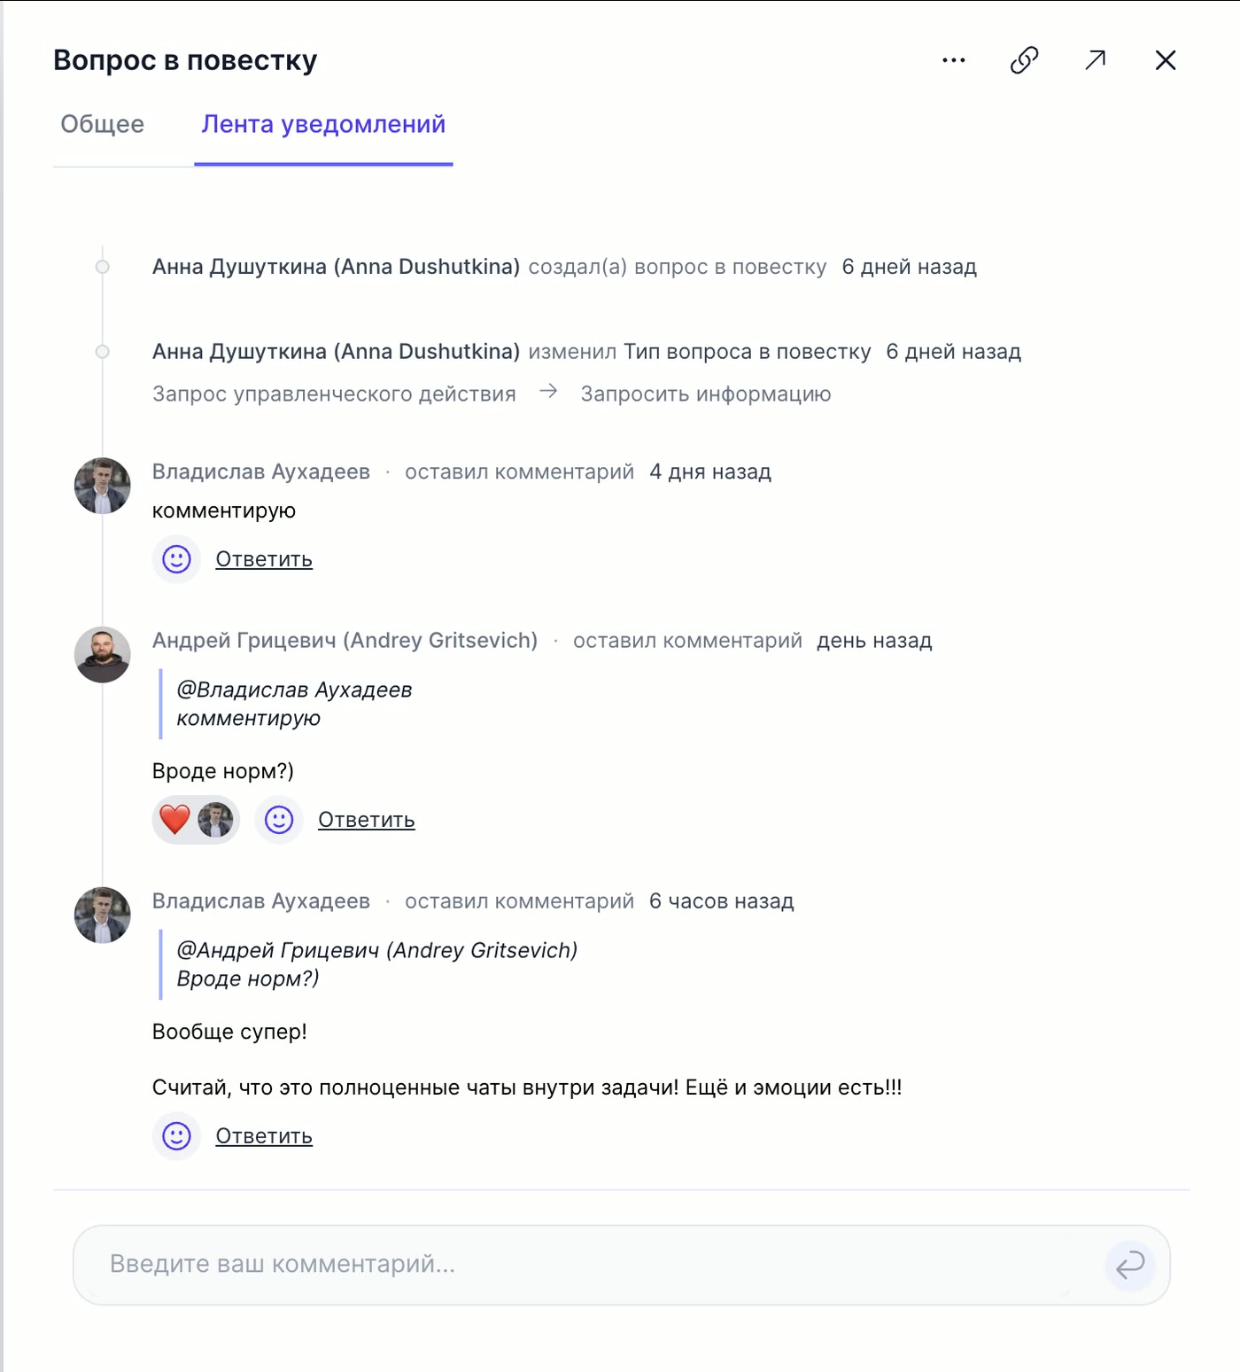The height and width of the screenshot is (1372, 1240).
Task: Add emoji reaction to "Вообще супер!" comment
Action: 176,1136
